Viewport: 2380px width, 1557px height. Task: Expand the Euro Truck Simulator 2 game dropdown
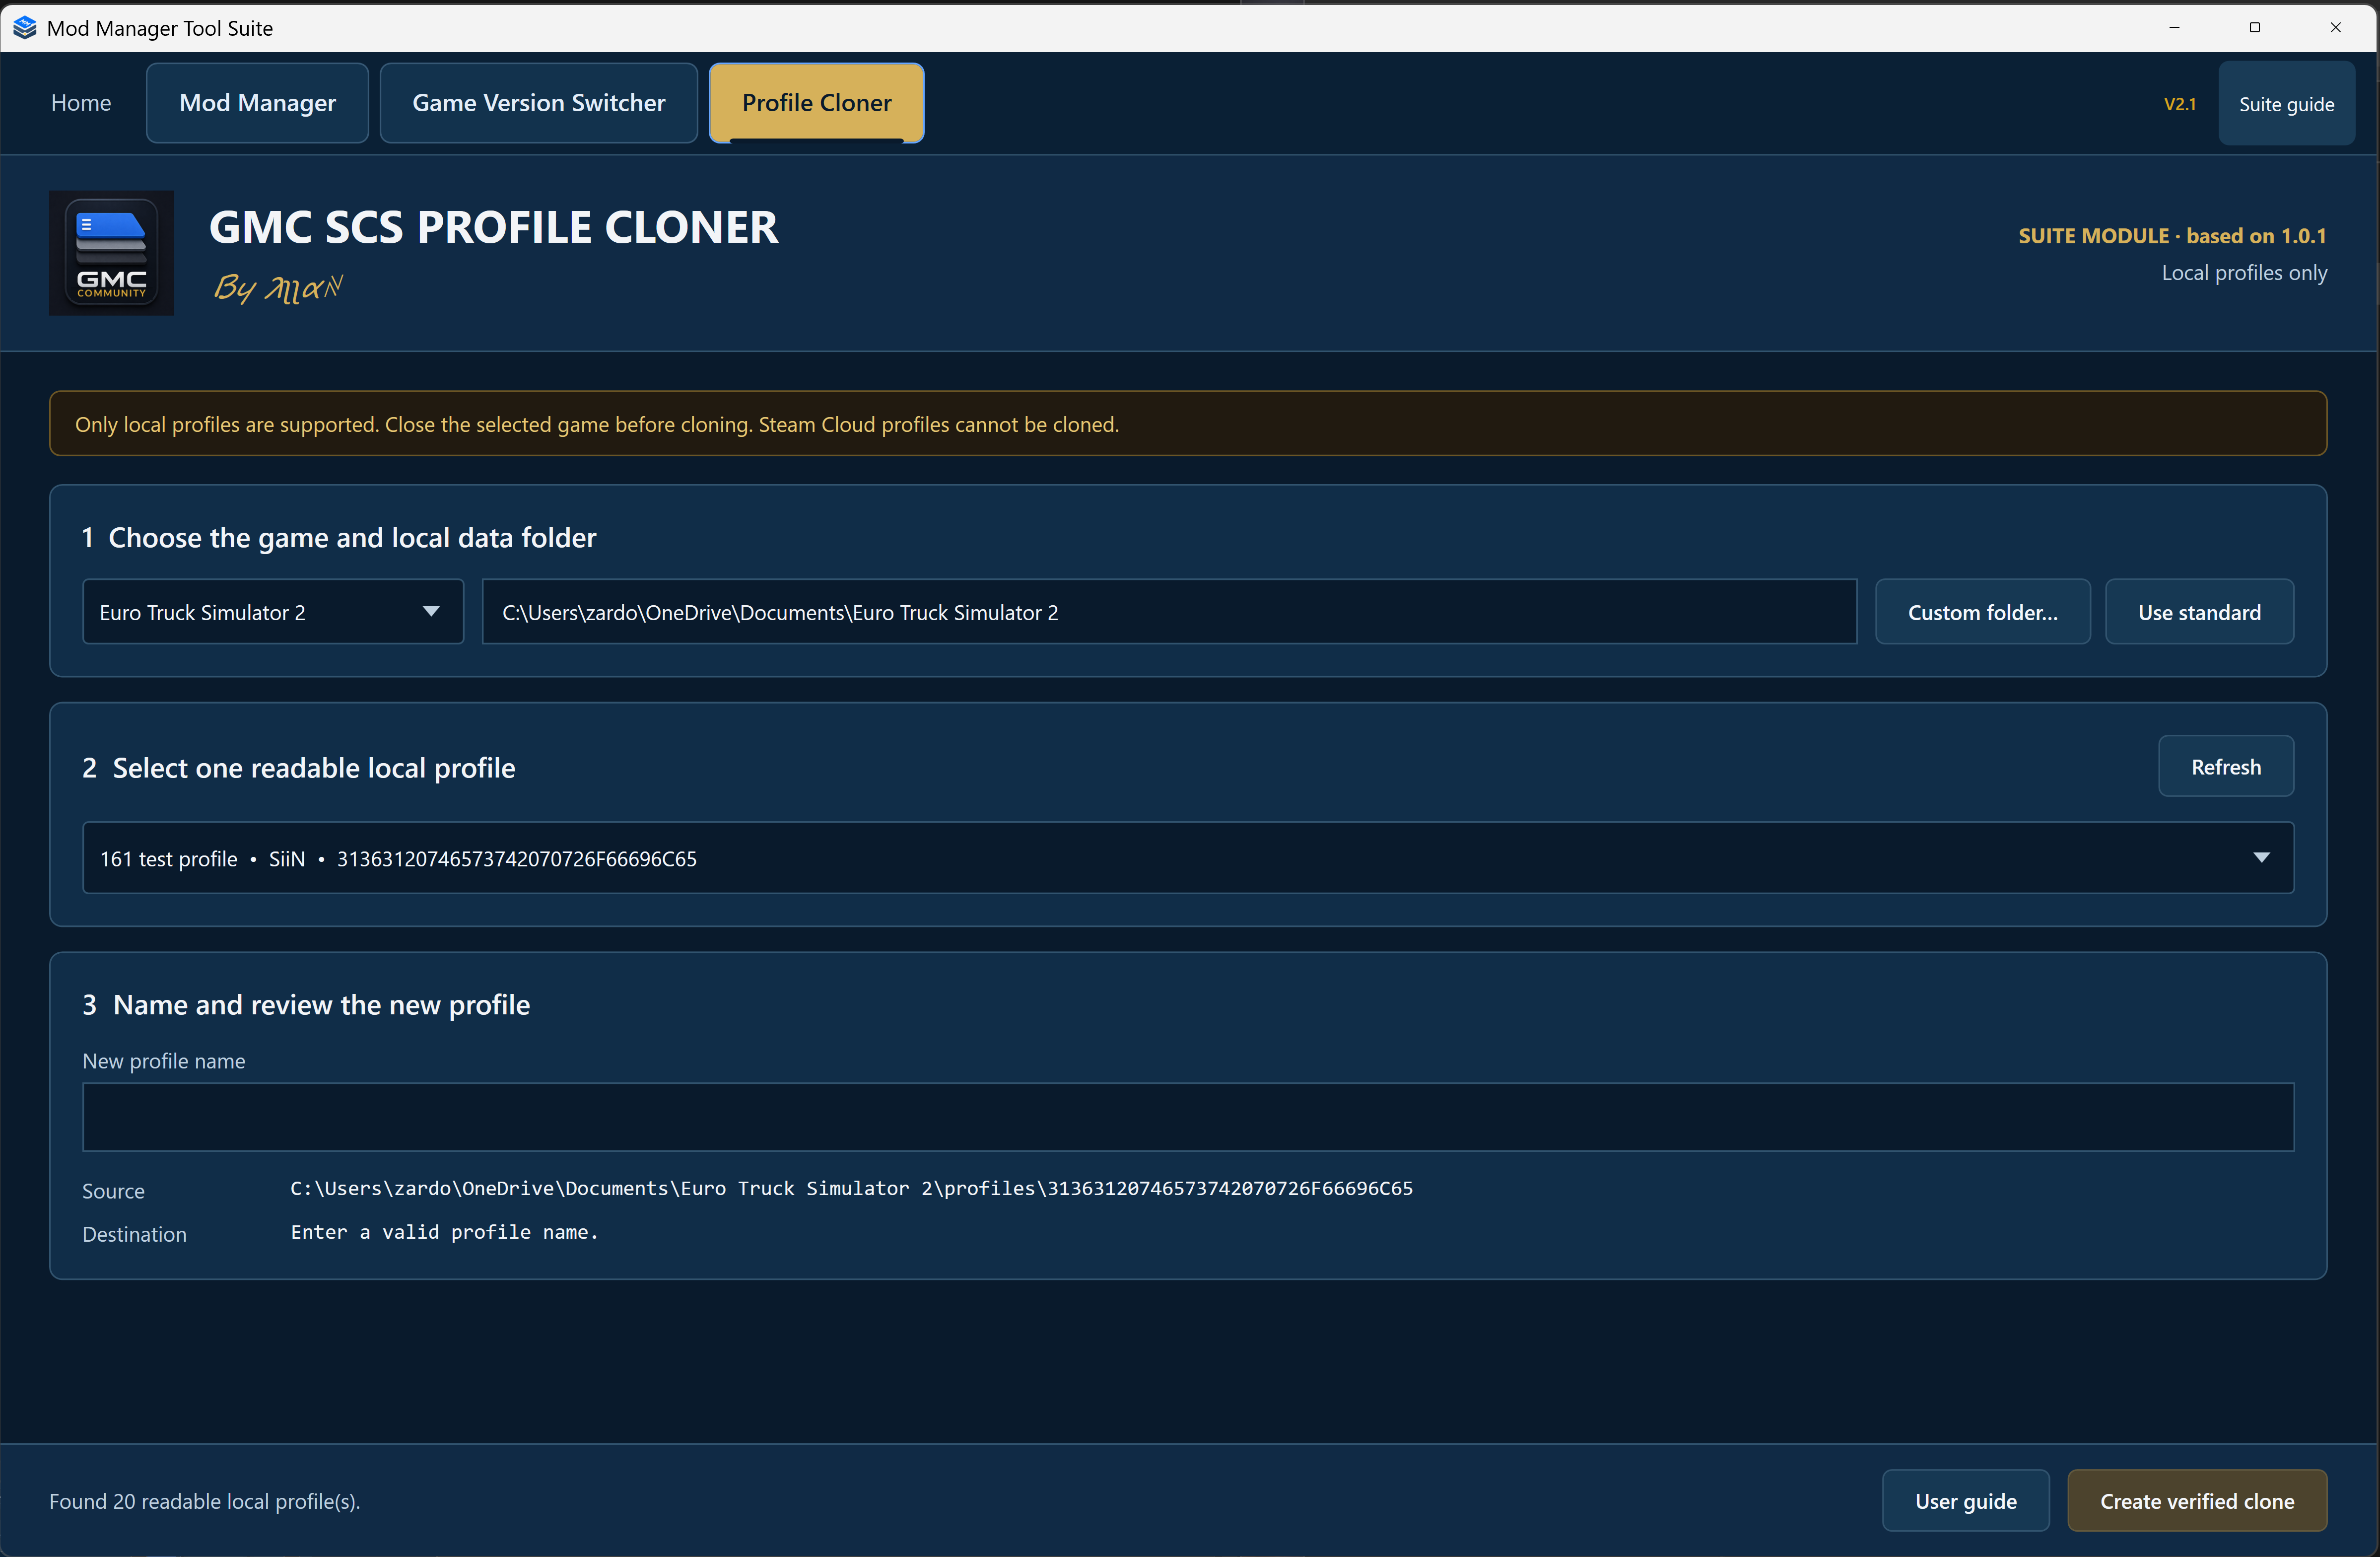[273, 612]
